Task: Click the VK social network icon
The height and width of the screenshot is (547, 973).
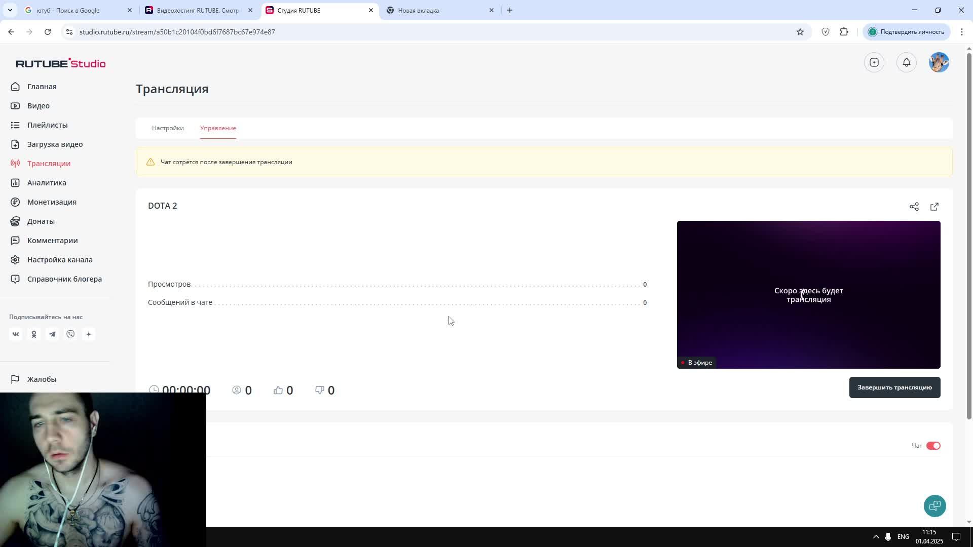Action: pos(16,334)
